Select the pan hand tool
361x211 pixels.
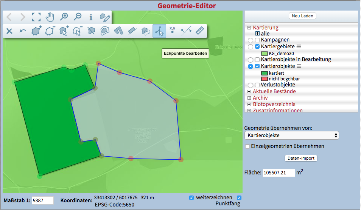[50, 17]
